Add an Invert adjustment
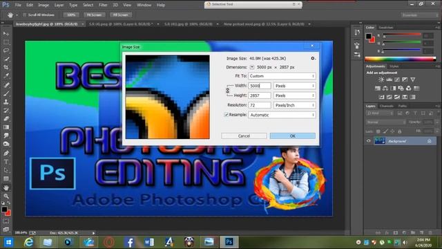The image size is (442, 249). click(x=381, y=97)
